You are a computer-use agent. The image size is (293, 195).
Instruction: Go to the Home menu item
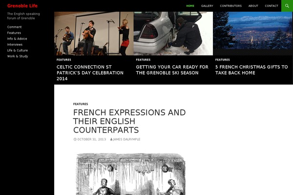[x=190, y=6]
